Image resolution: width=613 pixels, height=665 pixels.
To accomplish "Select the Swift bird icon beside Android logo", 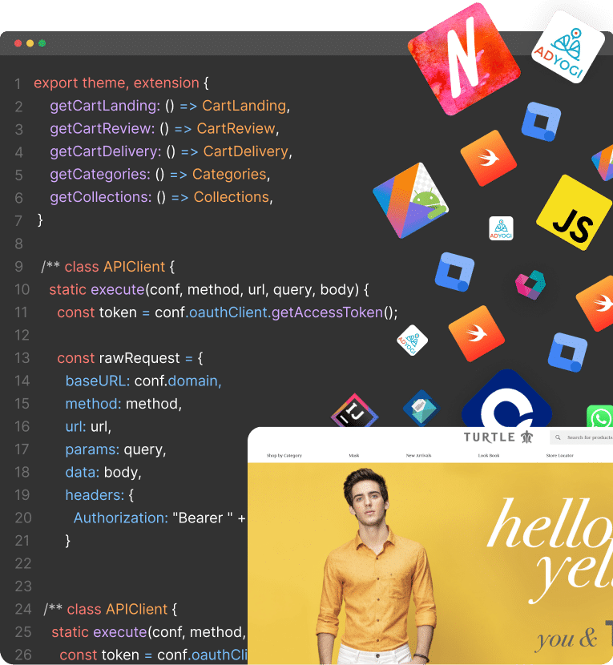I will tap(489, 158).
